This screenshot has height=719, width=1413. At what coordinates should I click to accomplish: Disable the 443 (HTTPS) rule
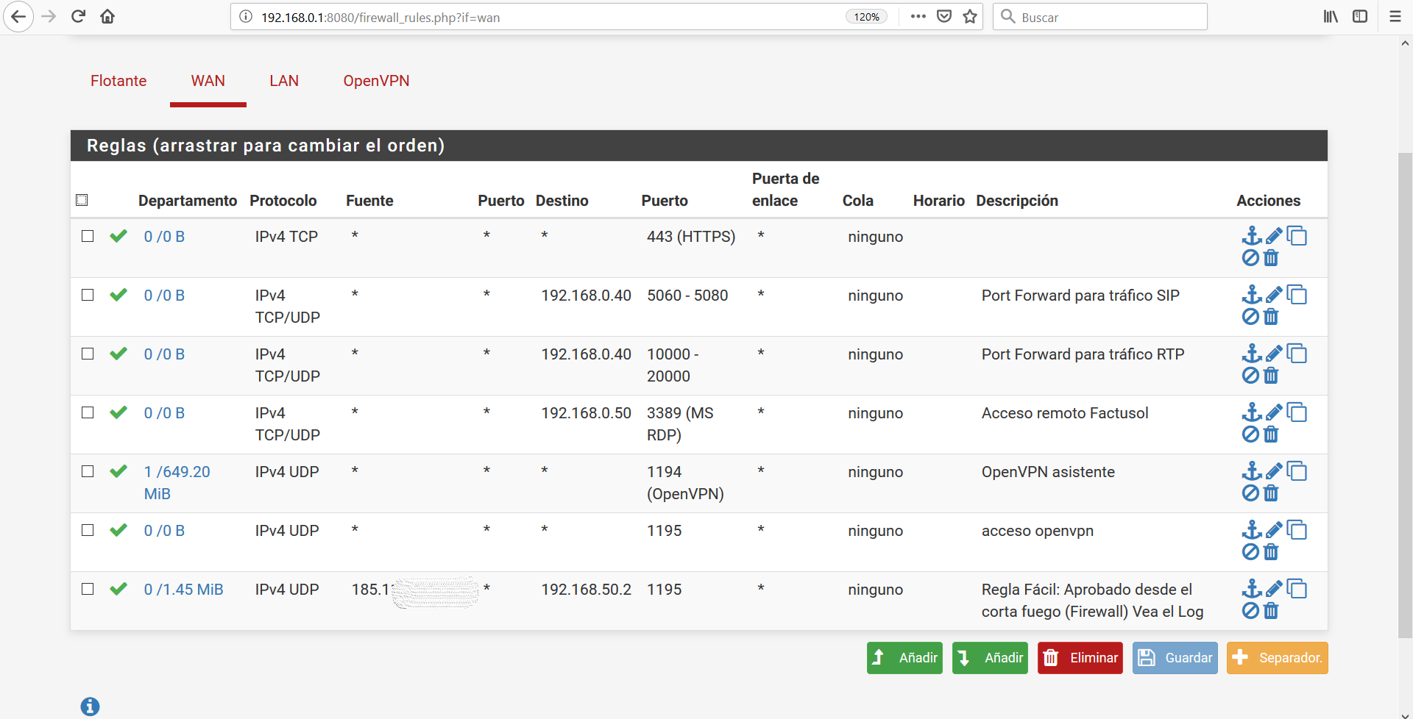(1250, 258)
